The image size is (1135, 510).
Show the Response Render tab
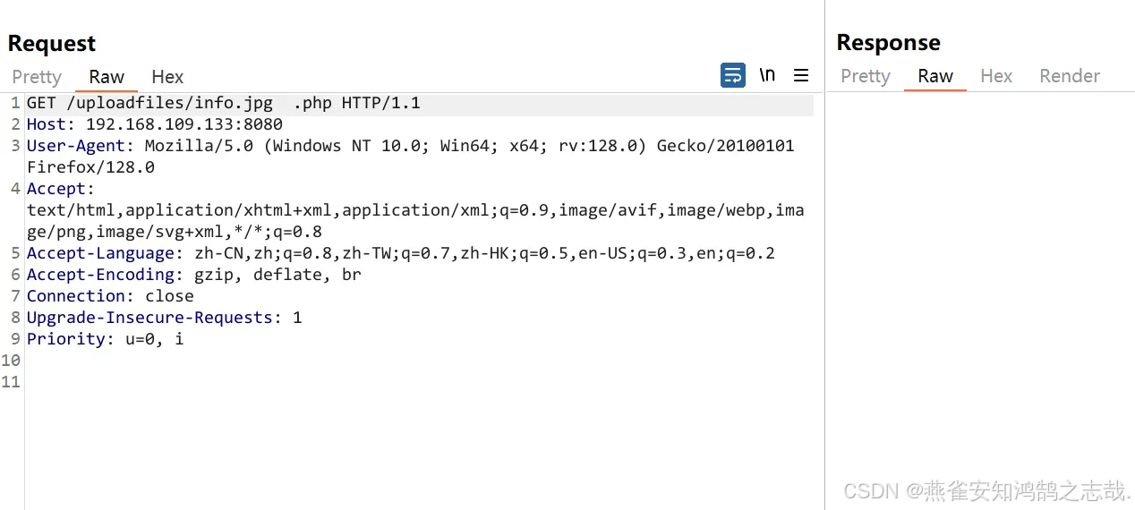coord(1070,76)
